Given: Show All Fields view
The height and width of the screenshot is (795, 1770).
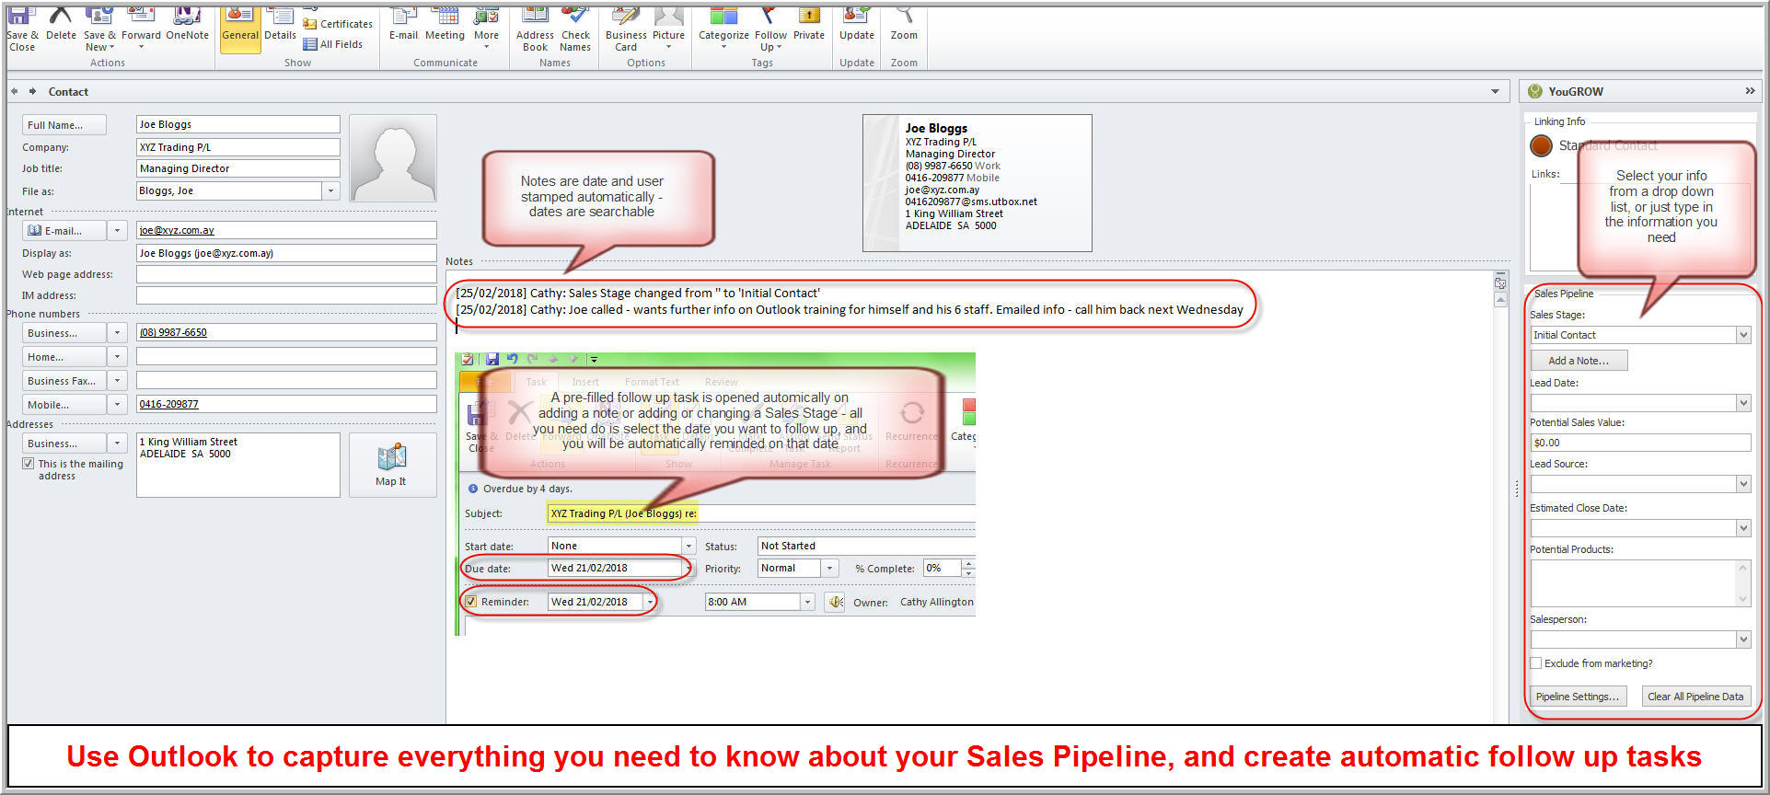Looking at the screenshot, I should pyautogui.click(x=333, y=44).
